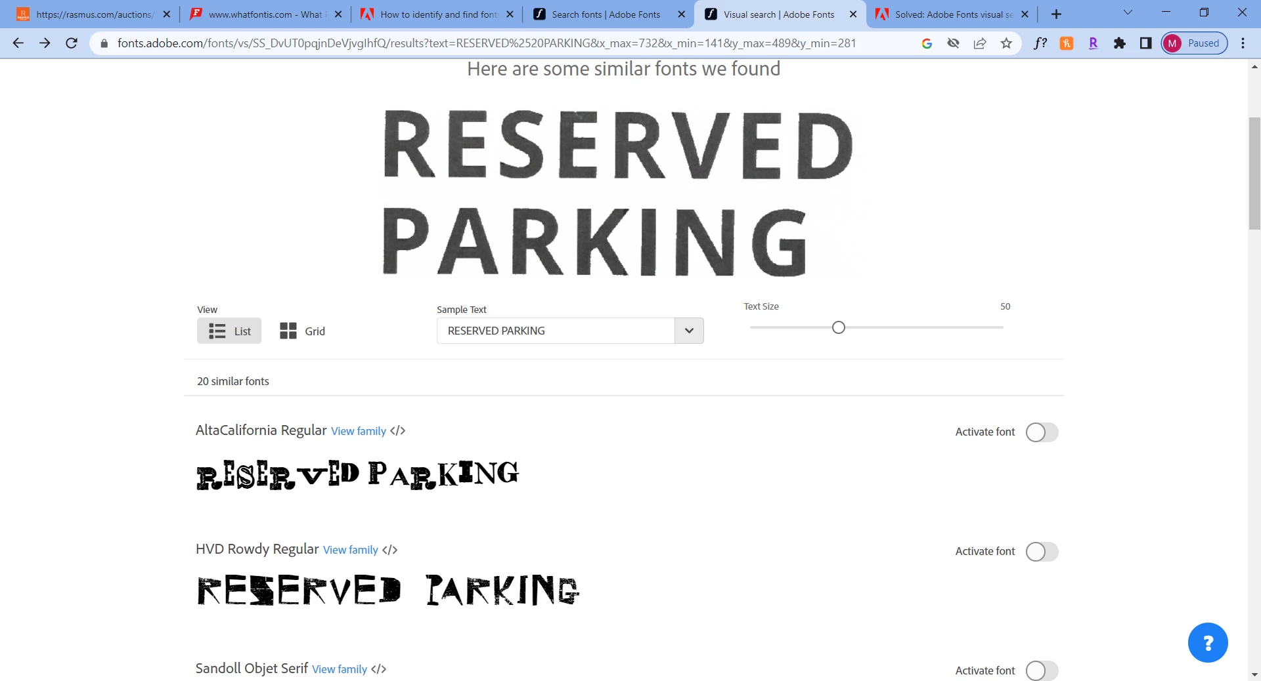The image size is (1261, 681).
Task: Get embed code for Sandoll Objet Serif
Action: [x=378, y=669]
